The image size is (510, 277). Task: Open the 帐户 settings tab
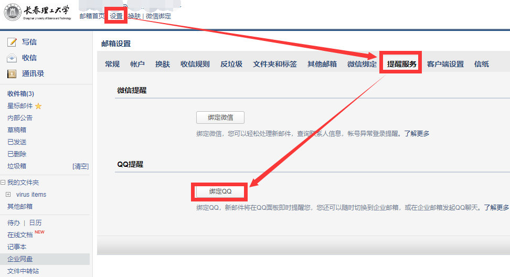tap(137, 64)
